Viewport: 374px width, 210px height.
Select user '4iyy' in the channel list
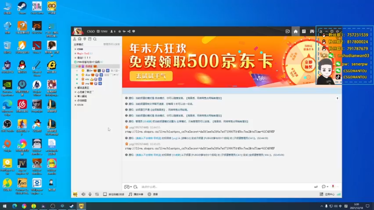(88, 75)
